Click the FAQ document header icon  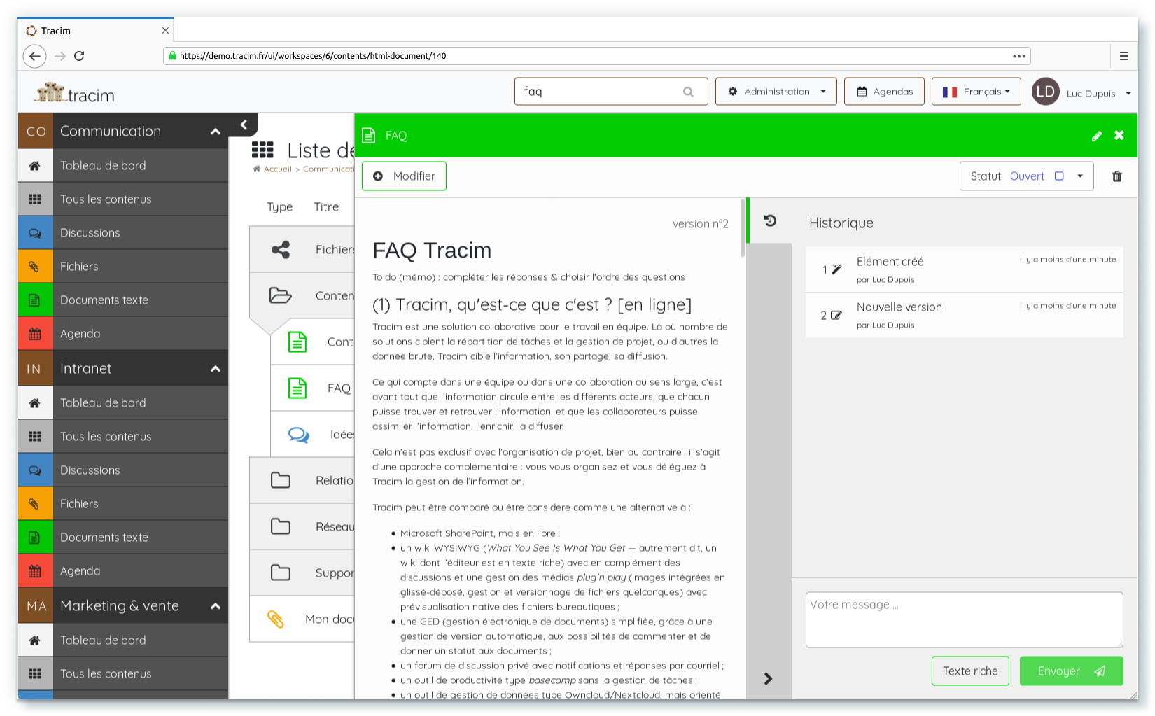pyautogui.click(x=369, y=135)
